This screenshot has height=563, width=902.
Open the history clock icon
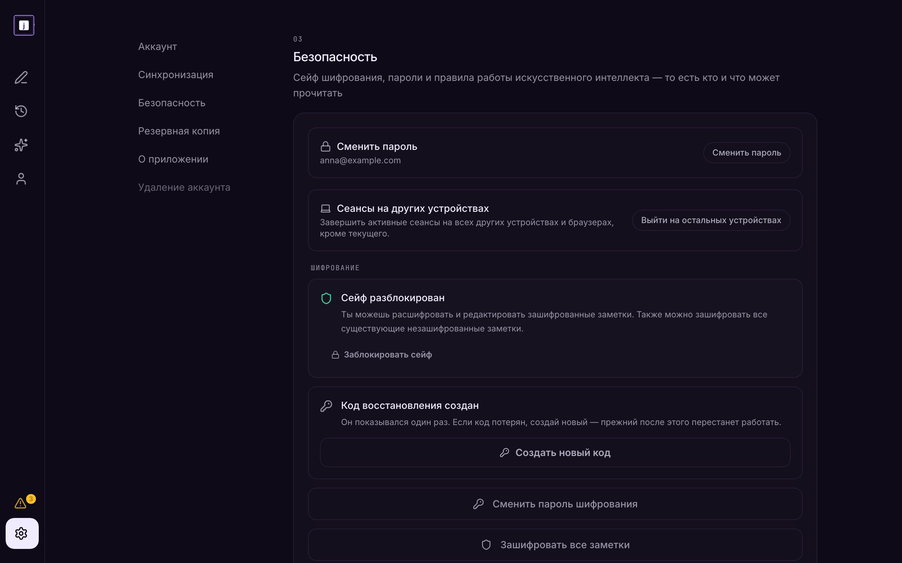point(21,111)
